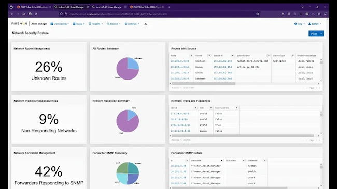Expand the arrow beside the Edit button

pos(321,34)
